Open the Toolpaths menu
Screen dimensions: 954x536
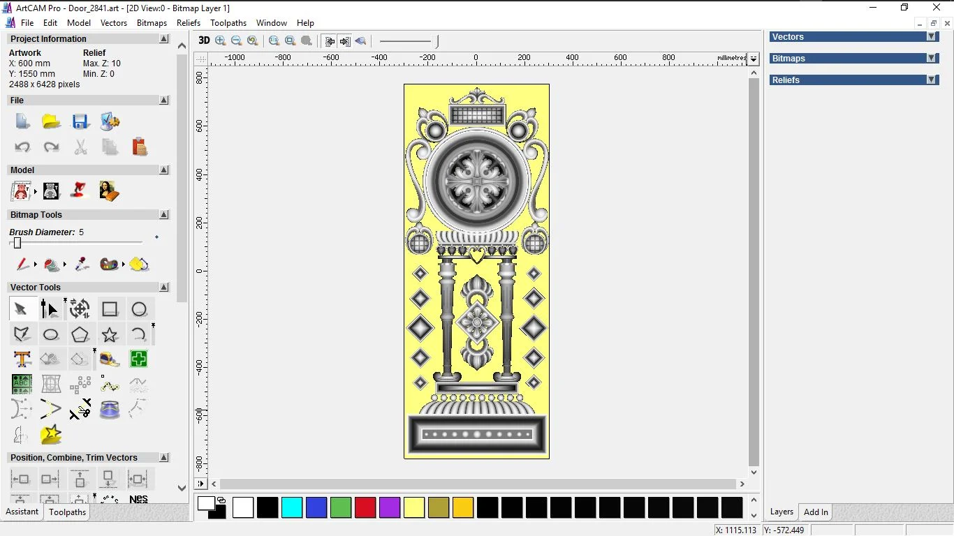(228, 23)
